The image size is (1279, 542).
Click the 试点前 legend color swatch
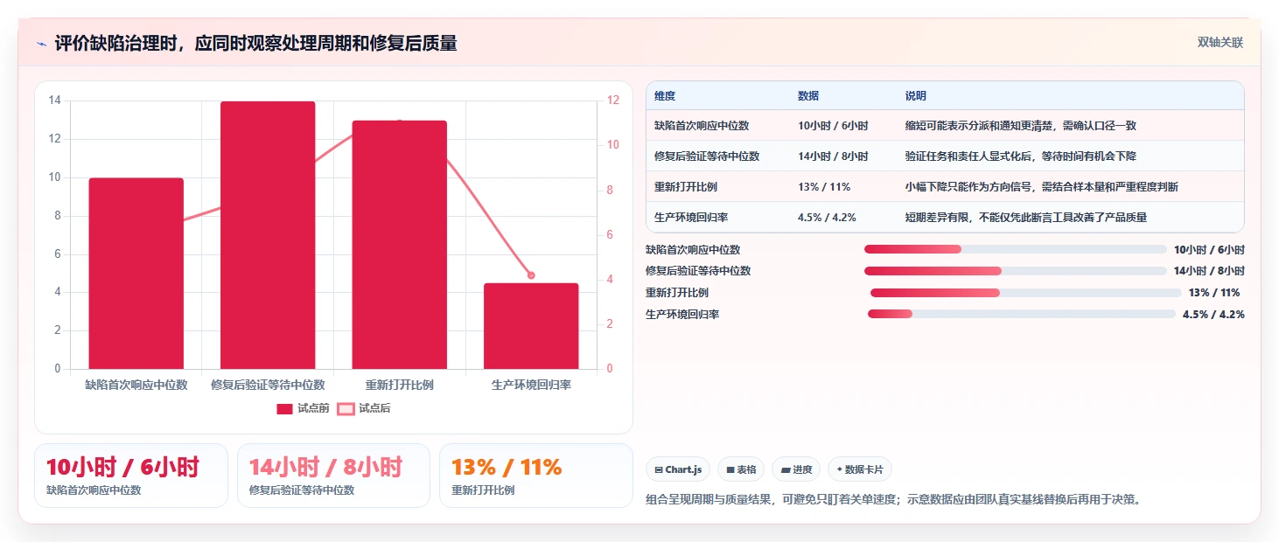point(284,408)
